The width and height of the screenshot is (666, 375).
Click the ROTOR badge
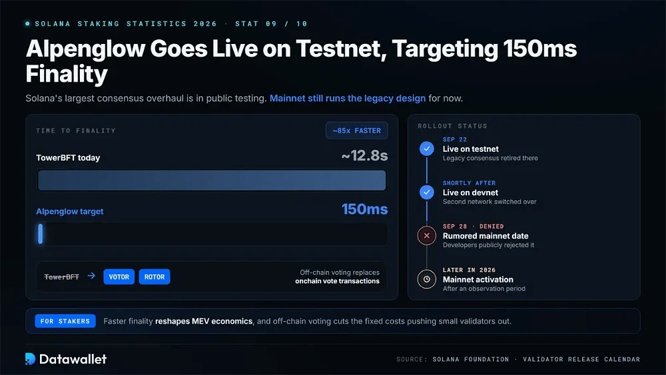[x=155, y=277]
